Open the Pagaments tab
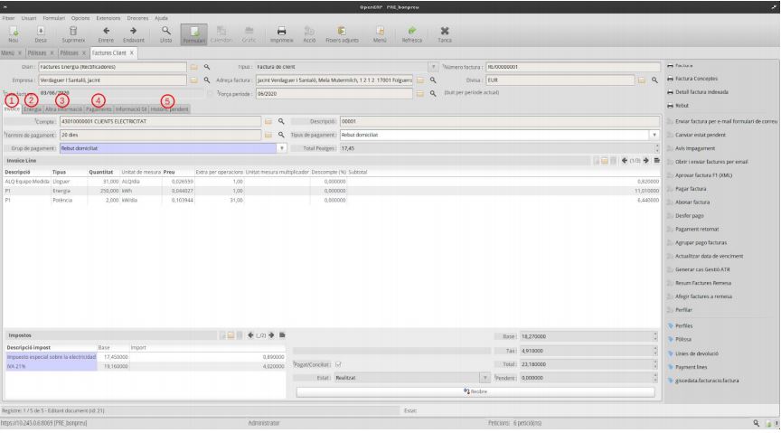 (x=98, y=108)
